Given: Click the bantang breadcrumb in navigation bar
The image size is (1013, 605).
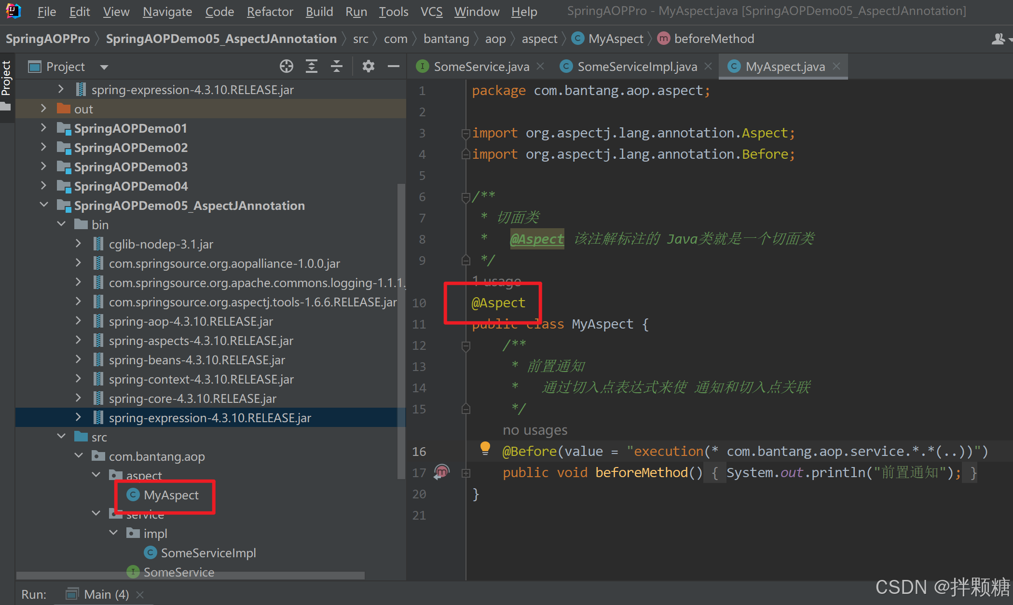Looking at the screenshot, I should [x=446, y=39].
